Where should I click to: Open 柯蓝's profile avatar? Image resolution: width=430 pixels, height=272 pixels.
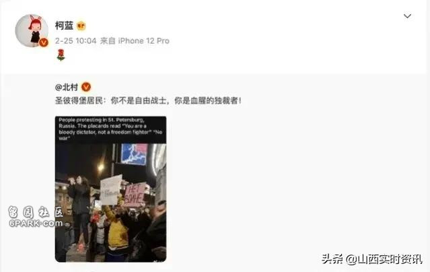[32, 31]
